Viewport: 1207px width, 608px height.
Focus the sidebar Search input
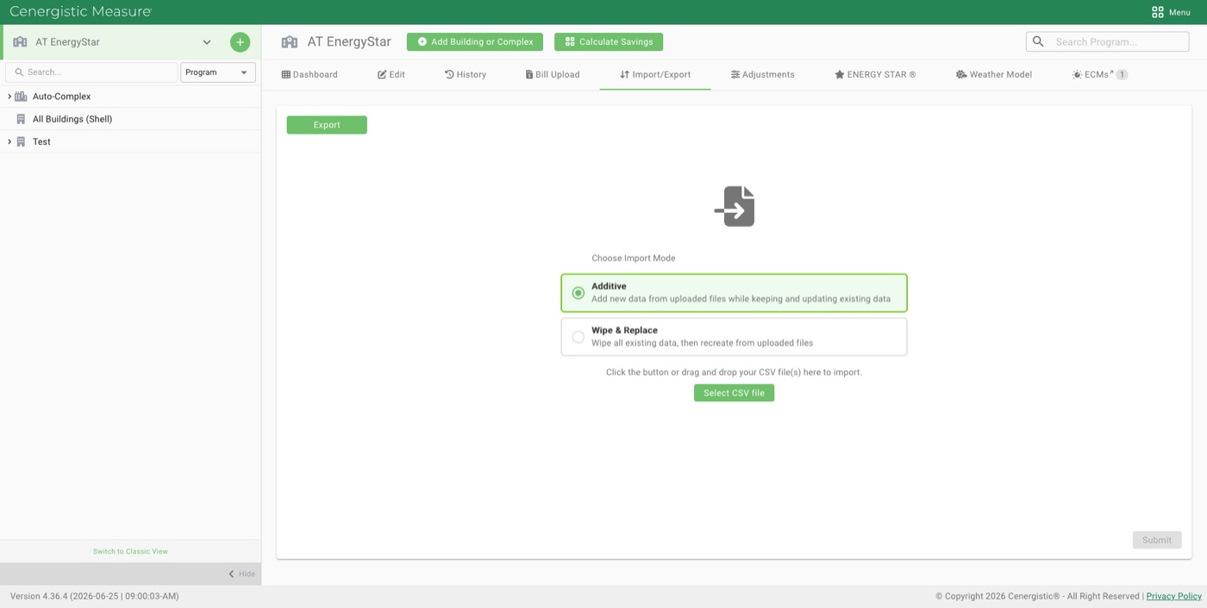[91, 72]
